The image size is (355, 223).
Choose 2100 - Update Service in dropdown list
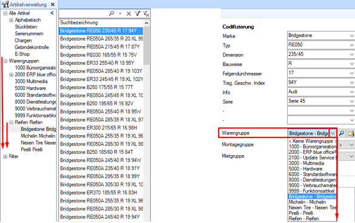point(313,158)
